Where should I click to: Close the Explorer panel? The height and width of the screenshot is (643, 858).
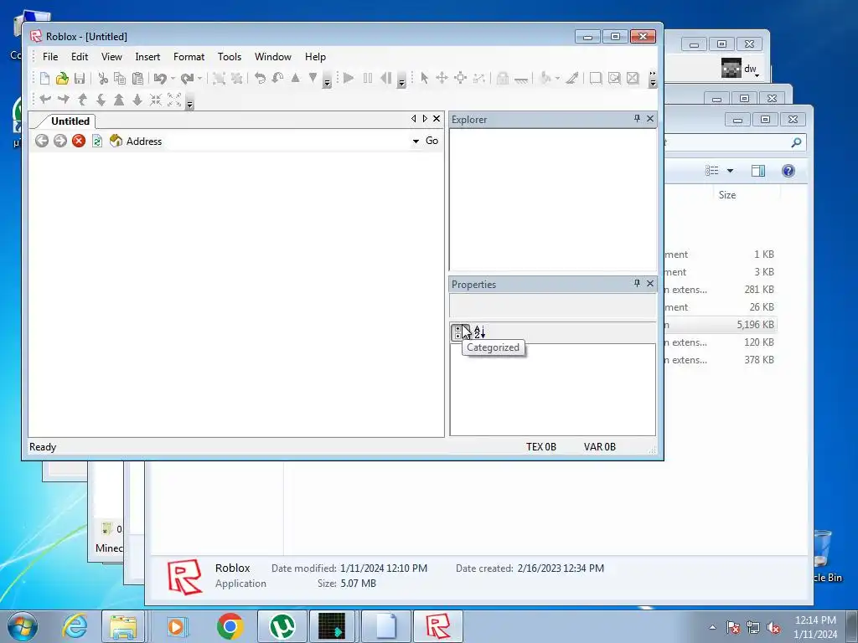click(x=650, y=119)
